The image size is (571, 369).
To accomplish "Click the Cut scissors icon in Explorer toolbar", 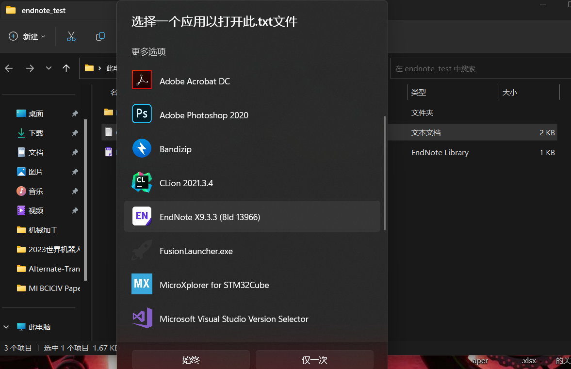I will coord(71,36).
